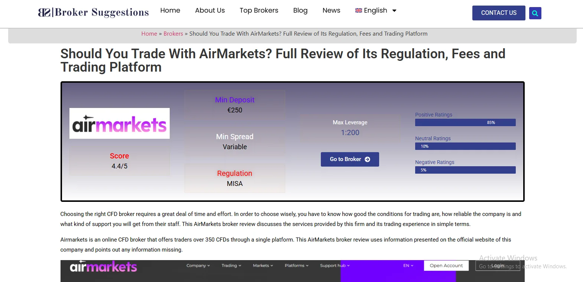583x282 pixels.
Task: Expand the Platforms menu in AirMarkets site
Action: (297, 266)
